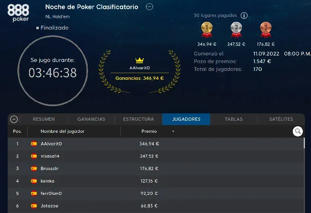Open the Estructura tab
This screenshot has height=213, width=311.
point(139,119)
